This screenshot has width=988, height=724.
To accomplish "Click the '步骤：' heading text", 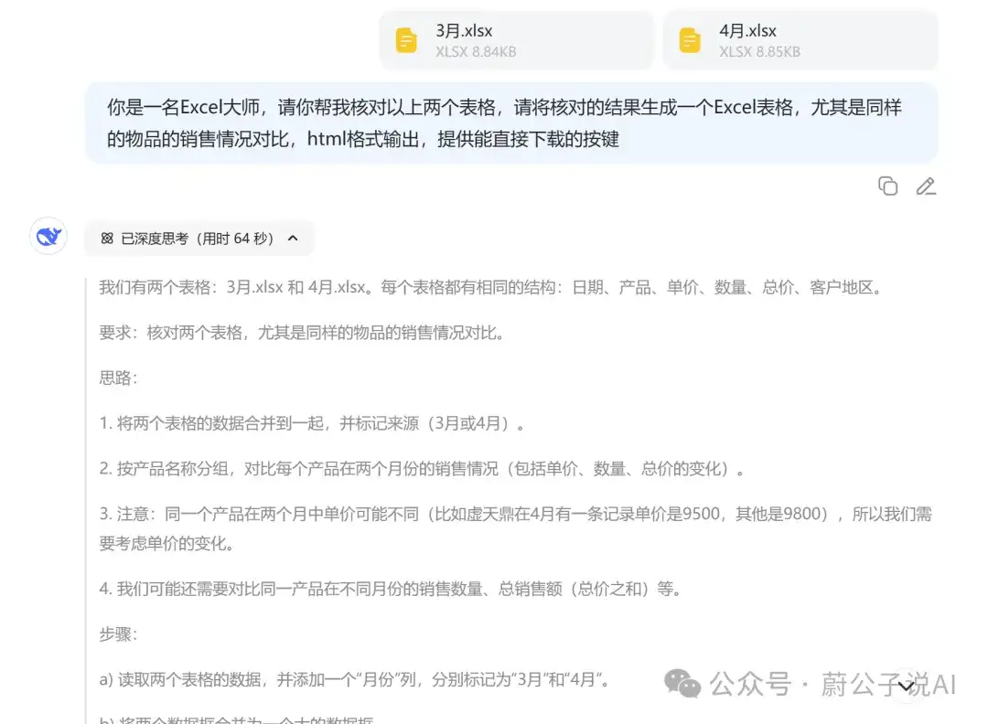I will (118, 634).
